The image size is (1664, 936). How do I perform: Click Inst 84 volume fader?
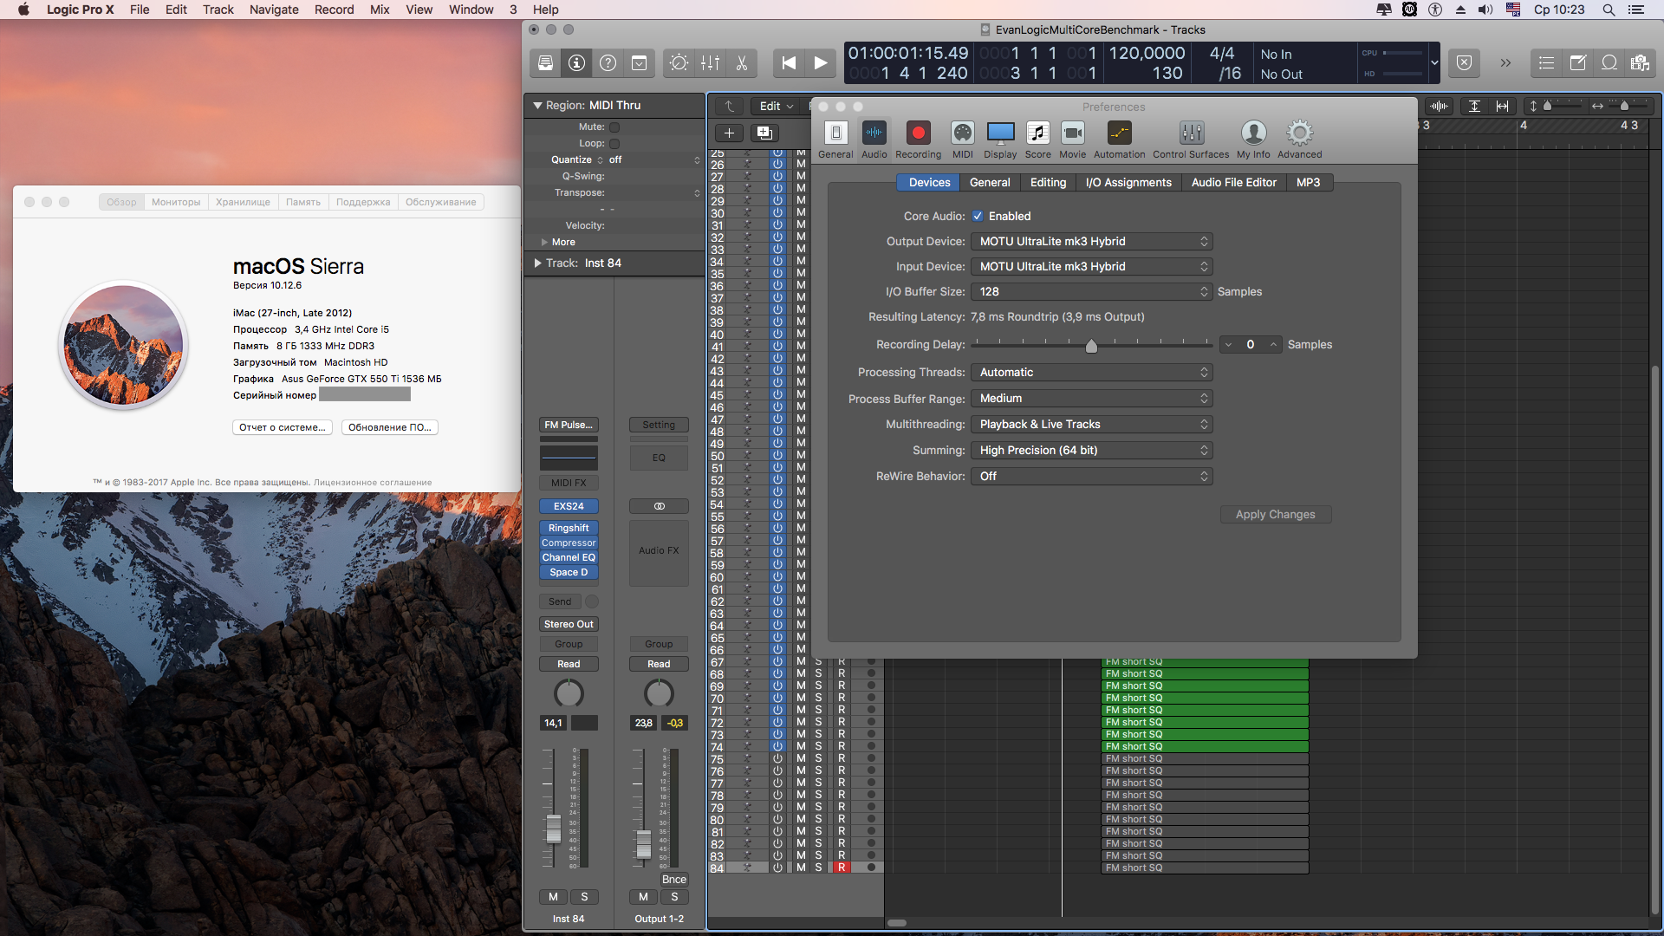[553, 830]
